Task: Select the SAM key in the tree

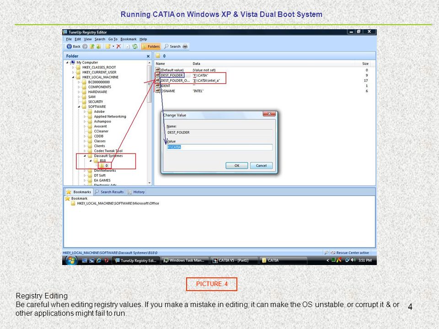Action: pyautogui.click(x=91, y=97)
